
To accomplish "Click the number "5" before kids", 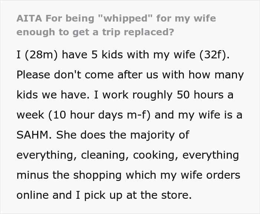I will [94, 55].
